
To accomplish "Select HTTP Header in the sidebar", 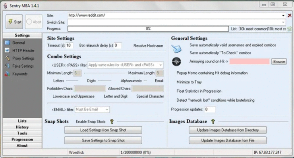I will pyautogui.click(x=23, y=50).
